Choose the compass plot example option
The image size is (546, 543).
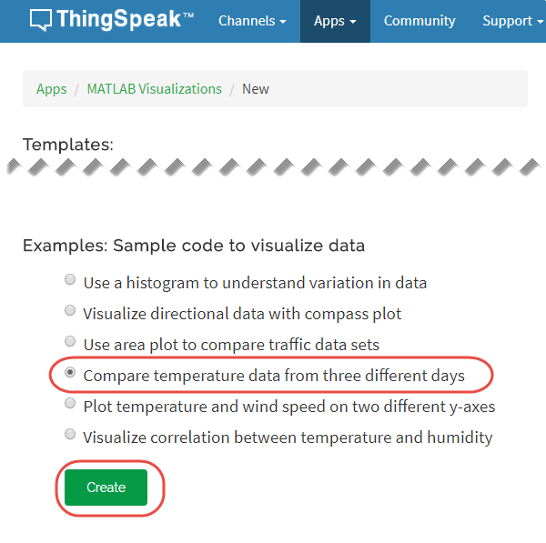point(71,312)
